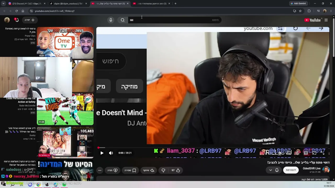Image resolution: width=335 pixels, height=188 pixels.
Task: Cast the video to a TV
Action: coord(314,153)
